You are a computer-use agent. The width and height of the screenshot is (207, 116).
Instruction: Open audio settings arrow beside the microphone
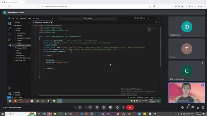coord(75,107)
